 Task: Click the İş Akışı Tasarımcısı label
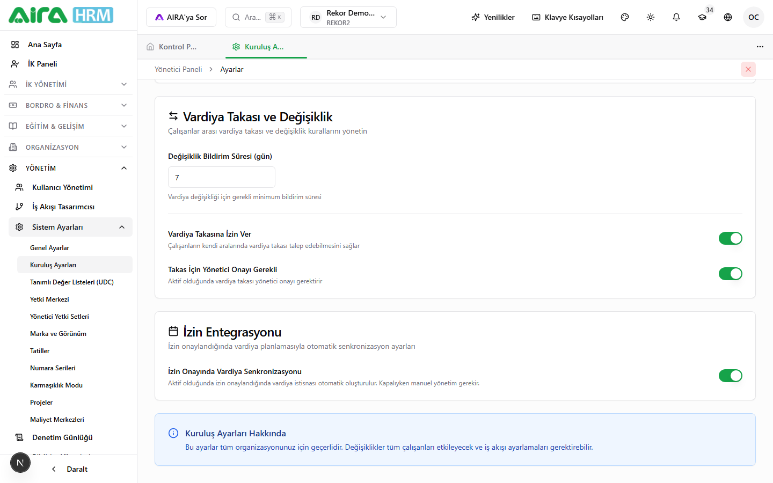point(63,207)
